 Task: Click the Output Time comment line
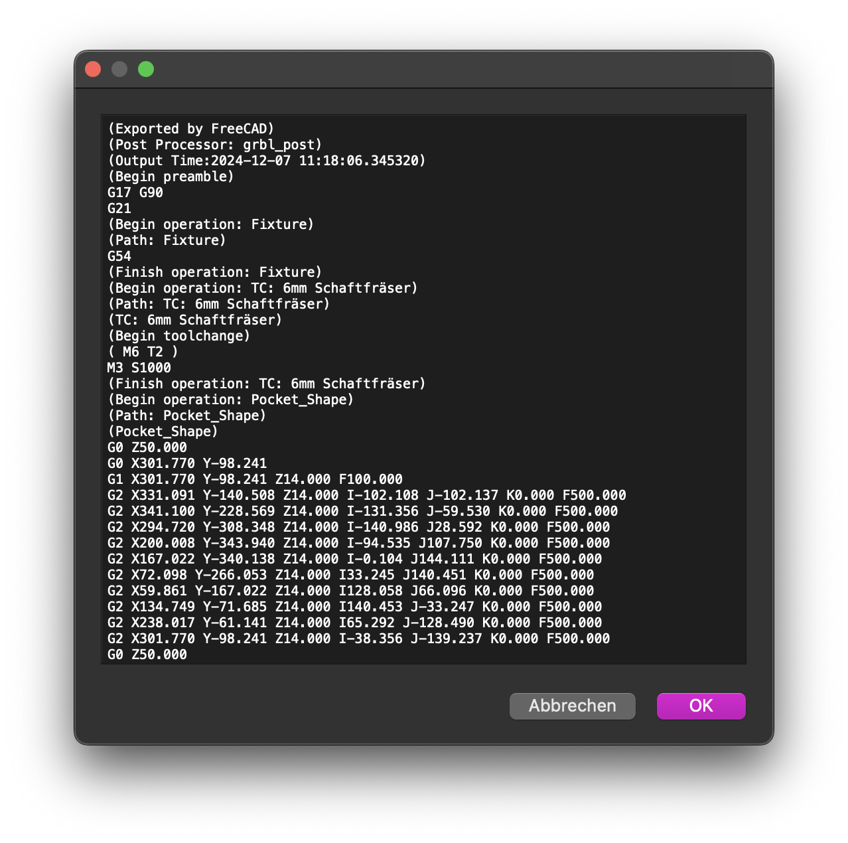[x=266, y=161]
